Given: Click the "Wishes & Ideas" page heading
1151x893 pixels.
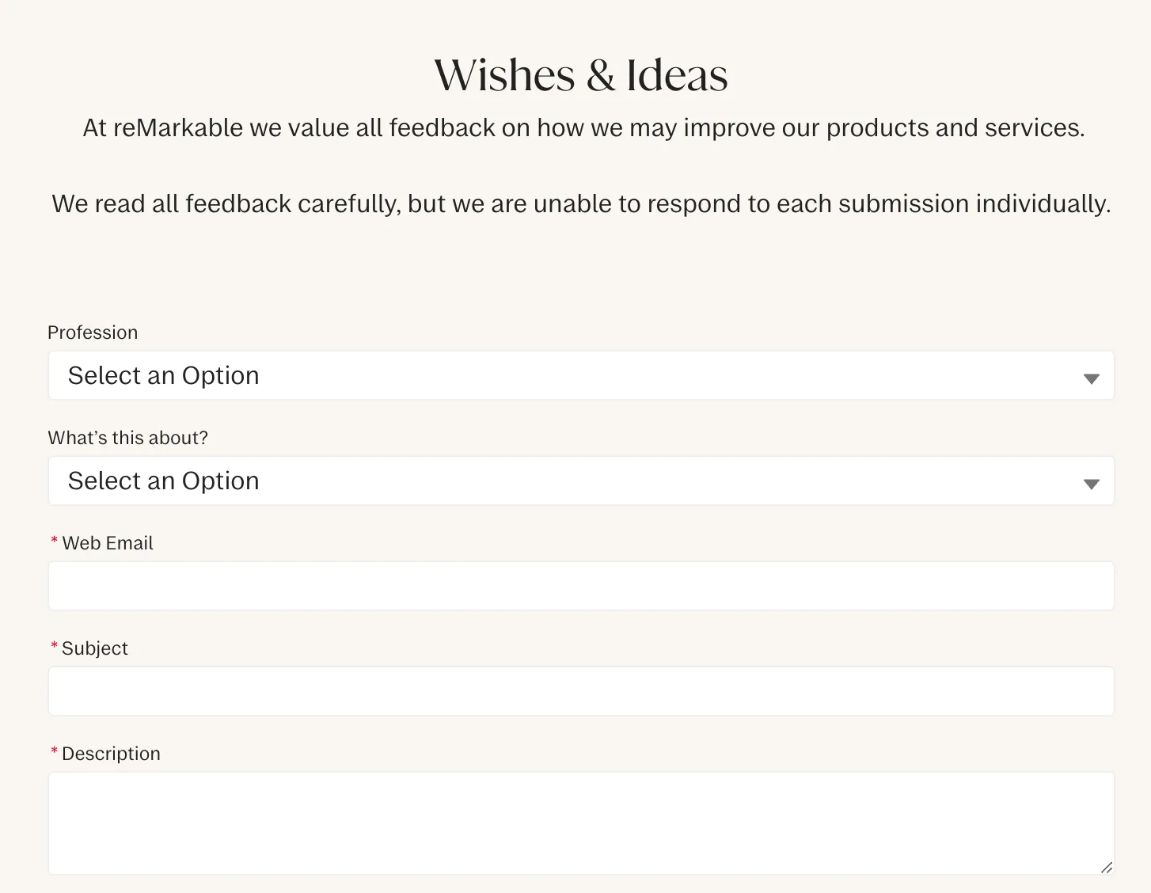Looking at the screenshot, I should pyautogui.click(x=580, y=74).
